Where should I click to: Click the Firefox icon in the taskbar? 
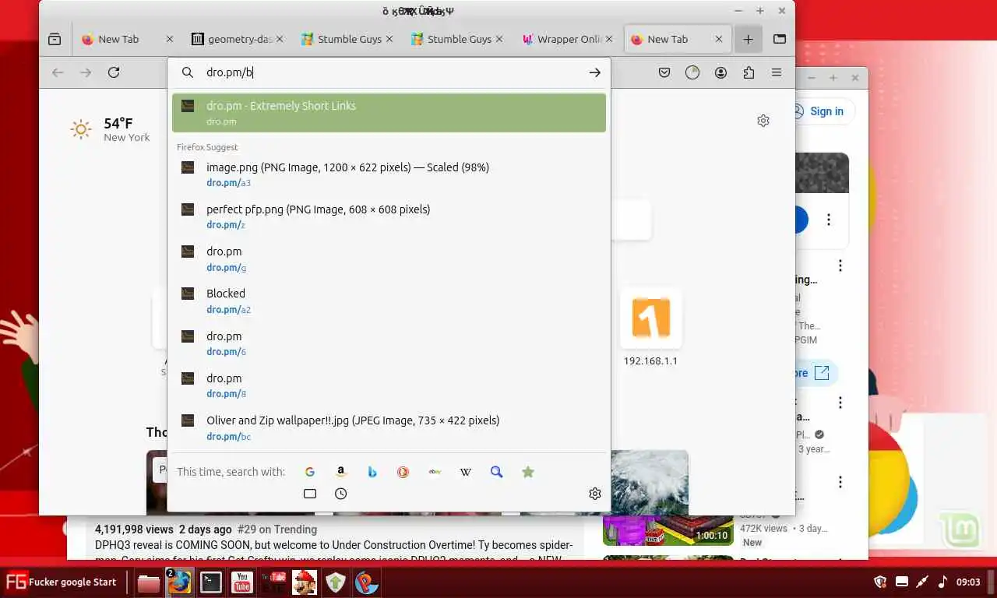coord(180,582)
